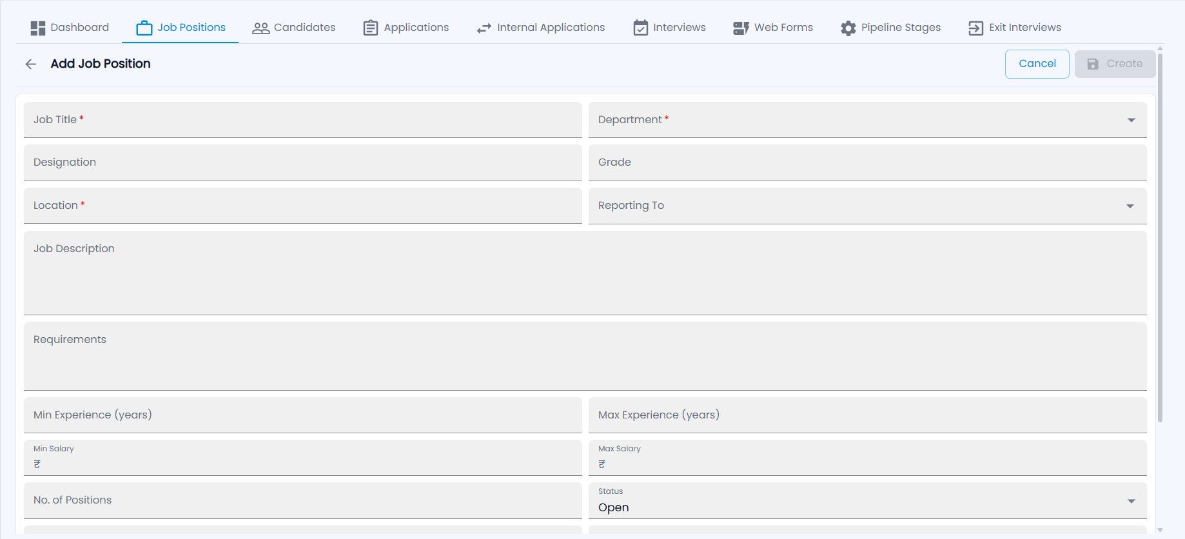Switch to the Candidates tab
The image size is (1185, 539).
294,28
